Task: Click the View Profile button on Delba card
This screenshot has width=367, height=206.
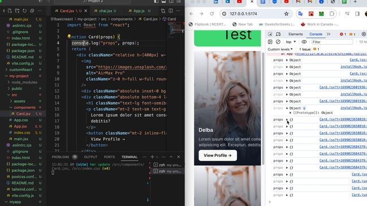Action: pyautogui.click(x=218, y=155)
